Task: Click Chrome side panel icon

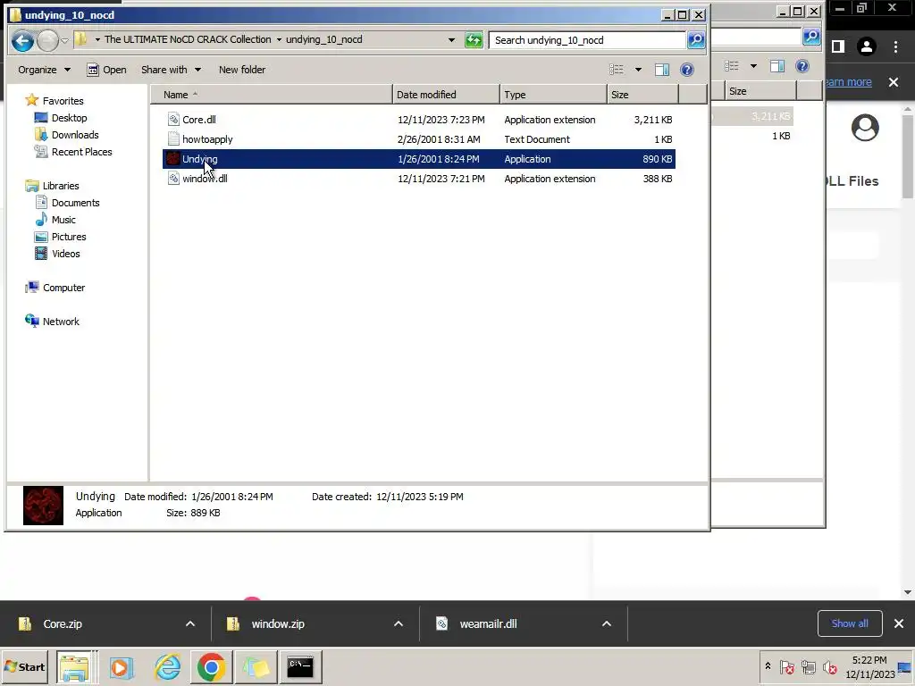Action: [x=838, y=46]
